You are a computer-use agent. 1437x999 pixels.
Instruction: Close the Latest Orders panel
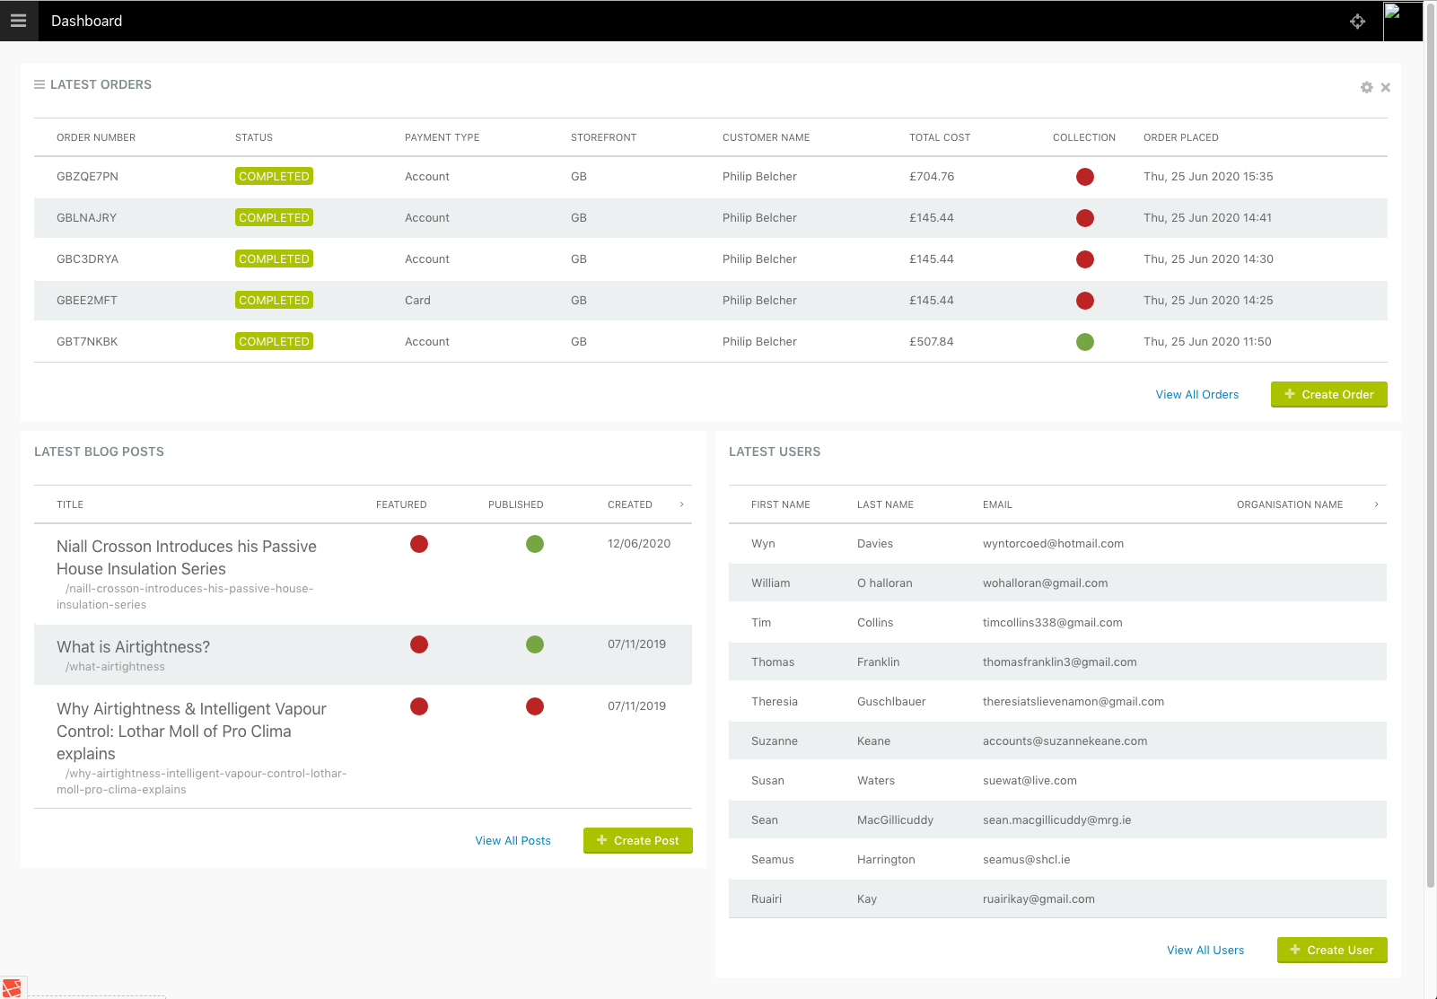tap(1386, 87)
